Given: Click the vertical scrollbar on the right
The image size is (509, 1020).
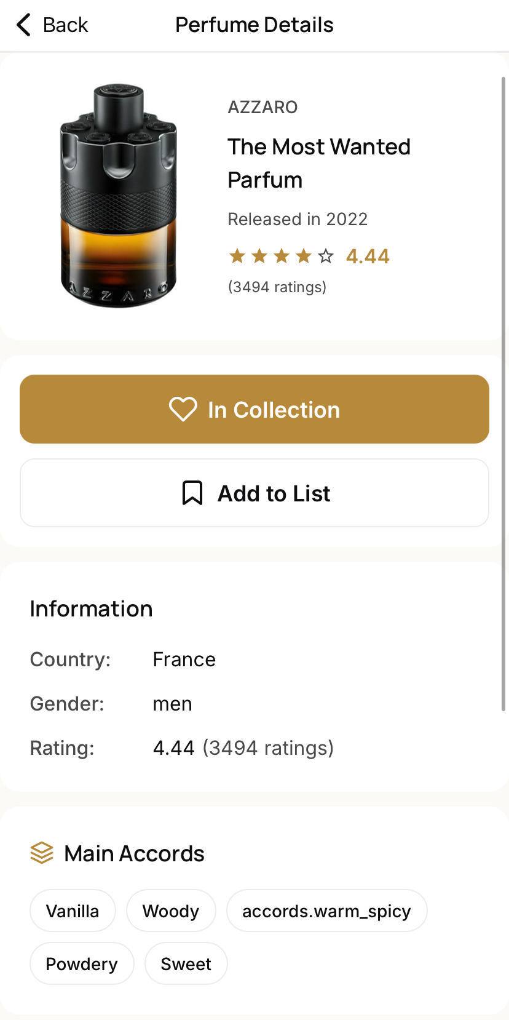Looking at the screenshot, I should 503,394.
